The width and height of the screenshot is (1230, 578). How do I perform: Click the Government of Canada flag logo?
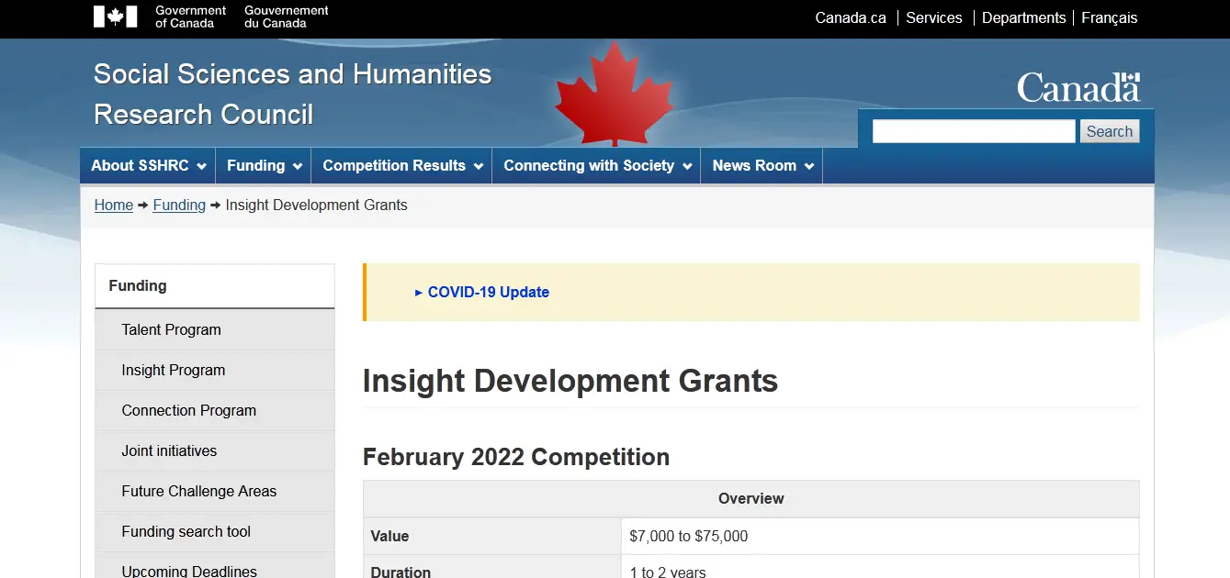(x=116, y=17)
